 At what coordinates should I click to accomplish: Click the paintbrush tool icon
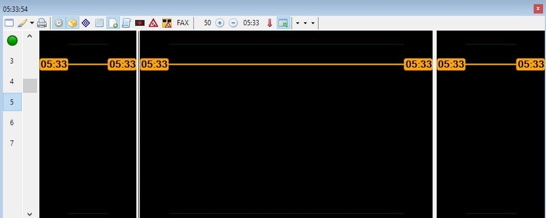click(x=22, y=23)
